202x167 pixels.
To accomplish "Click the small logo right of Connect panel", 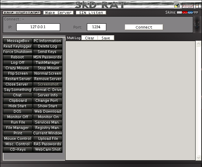I will click(197, 24).
